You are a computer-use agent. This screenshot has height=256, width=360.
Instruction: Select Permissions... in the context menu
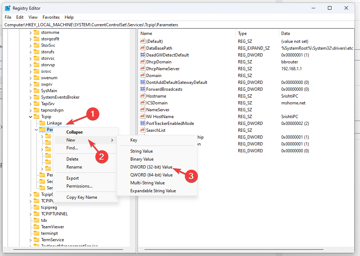pyautogui.click(x=79, y=186)
